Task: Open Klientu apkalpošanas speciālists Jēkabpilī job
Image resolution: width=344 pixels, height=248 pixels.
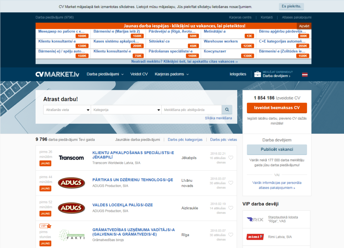Action: coord(133,155)
